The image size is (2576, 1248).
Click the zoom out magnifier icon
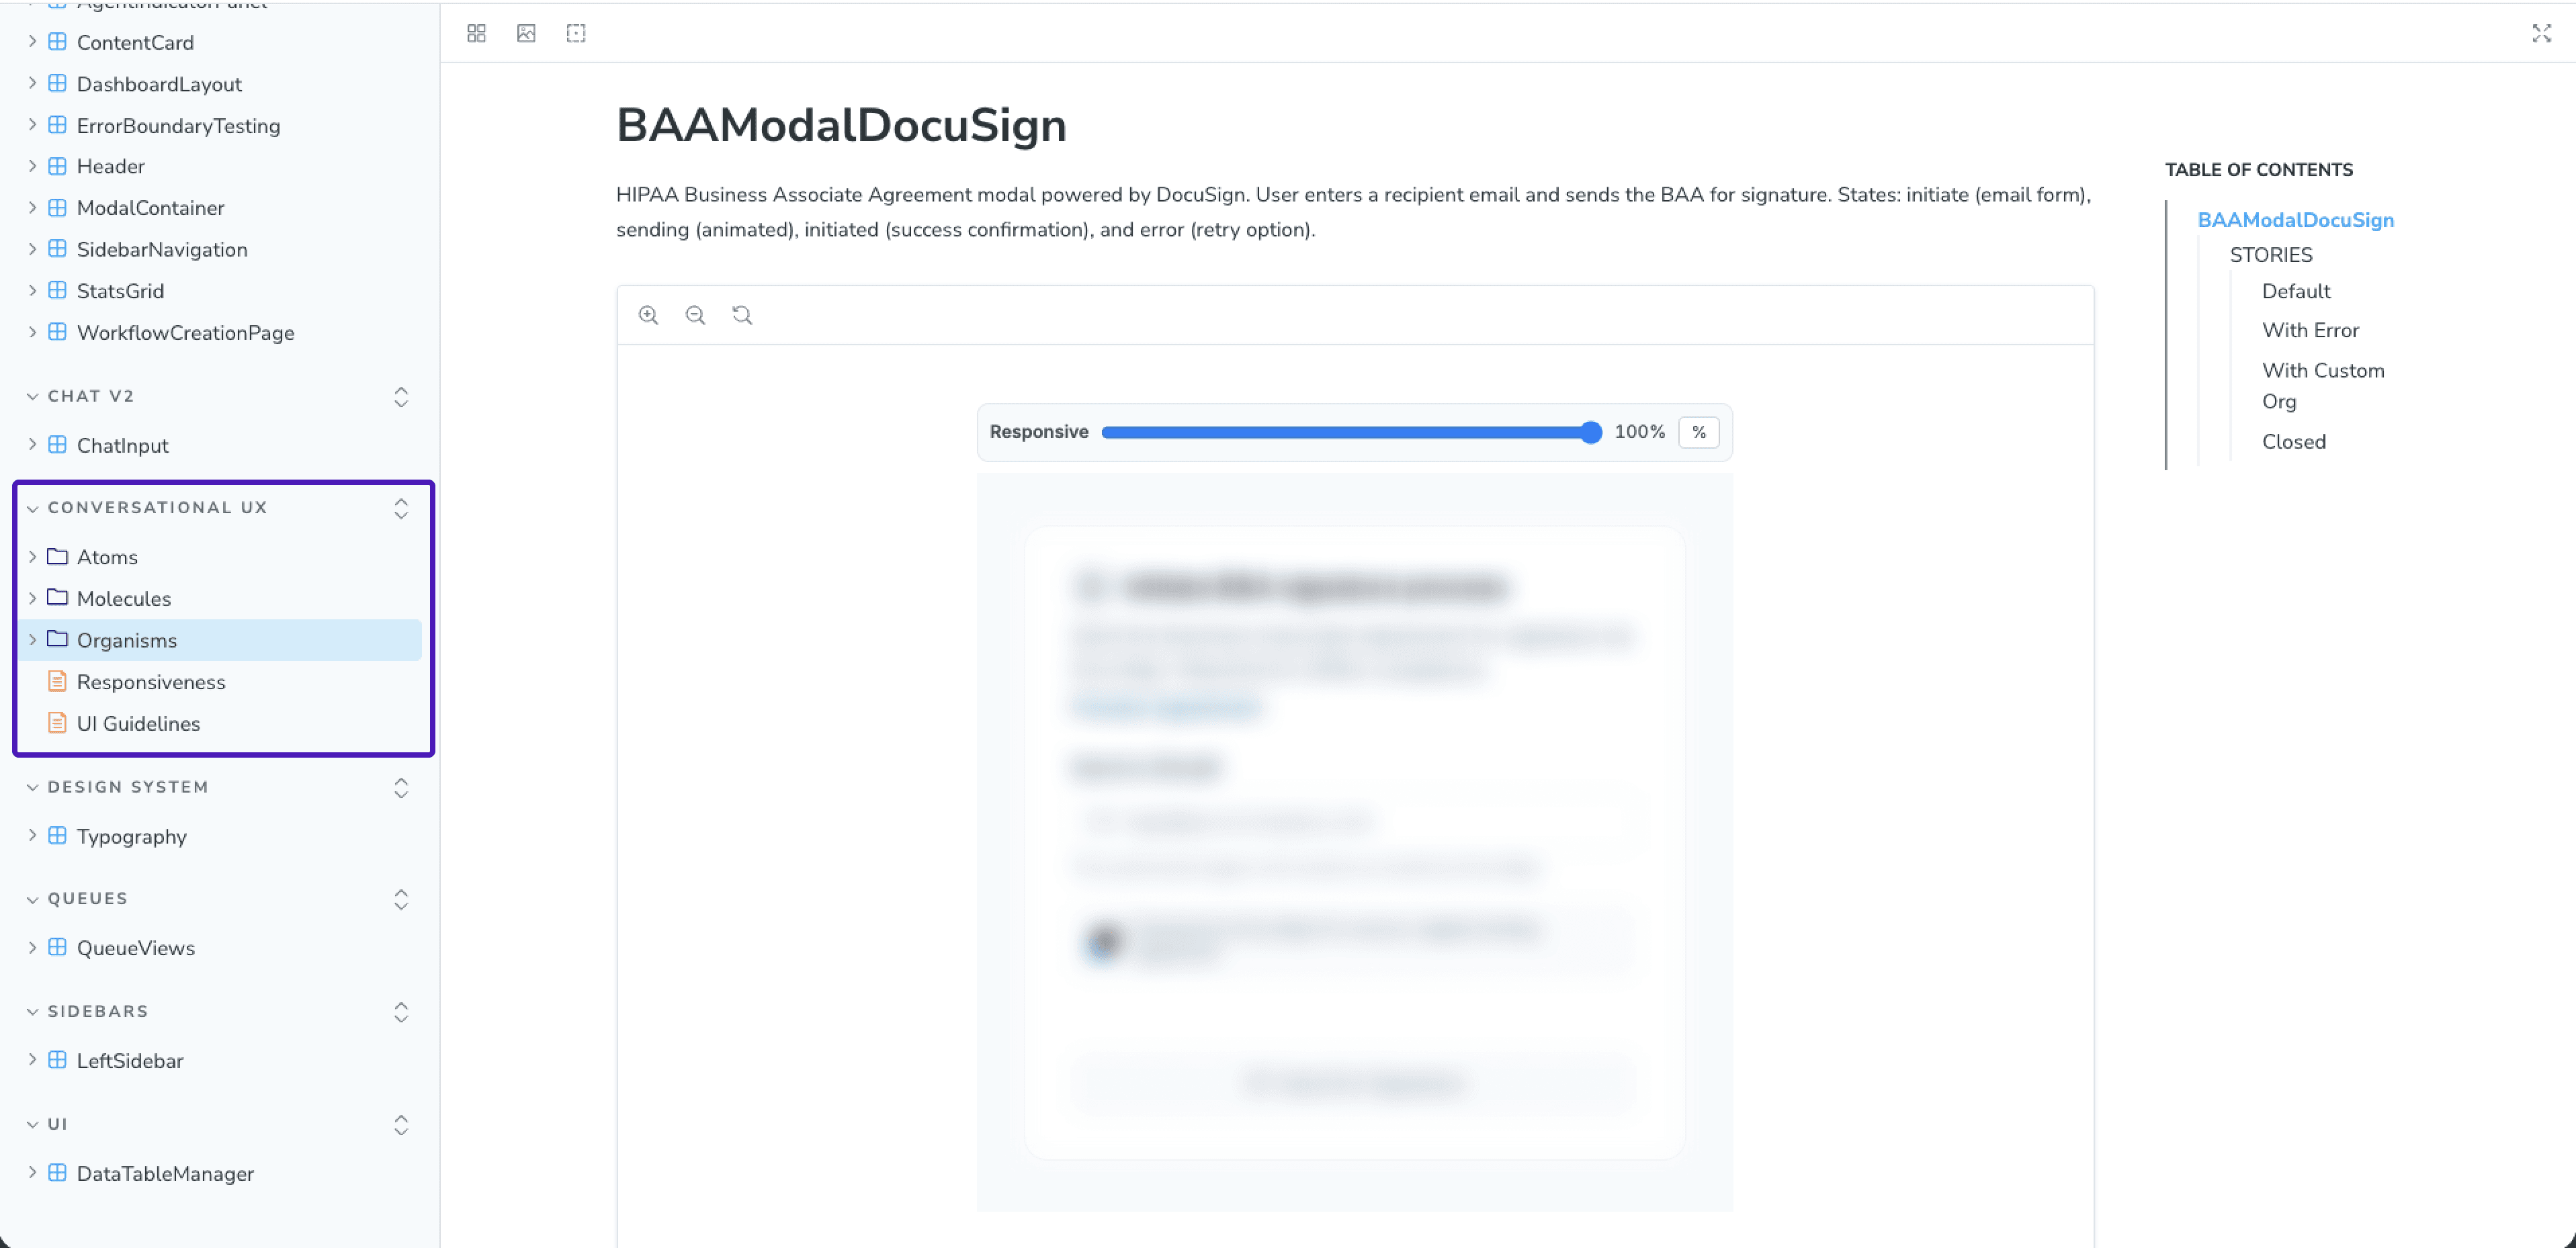pyautogui.click(x=696, y=315)
